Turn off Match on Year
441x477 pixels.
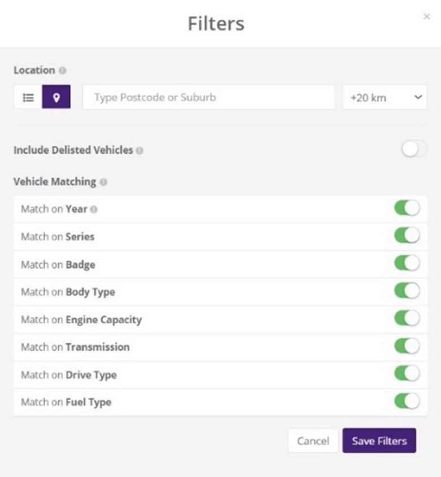(x=407, y=209)
